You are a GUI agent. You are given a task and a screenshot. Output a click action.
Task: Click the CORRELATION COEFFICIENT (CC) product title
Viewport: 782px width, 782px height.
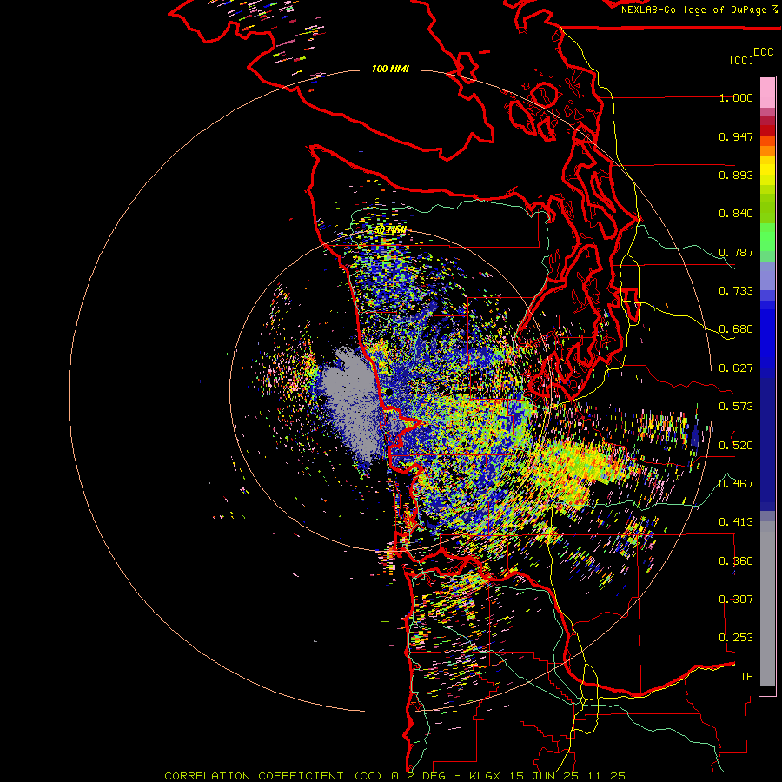pos(274,776)
